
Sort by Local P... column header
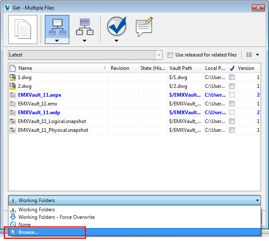pos(215,68)
